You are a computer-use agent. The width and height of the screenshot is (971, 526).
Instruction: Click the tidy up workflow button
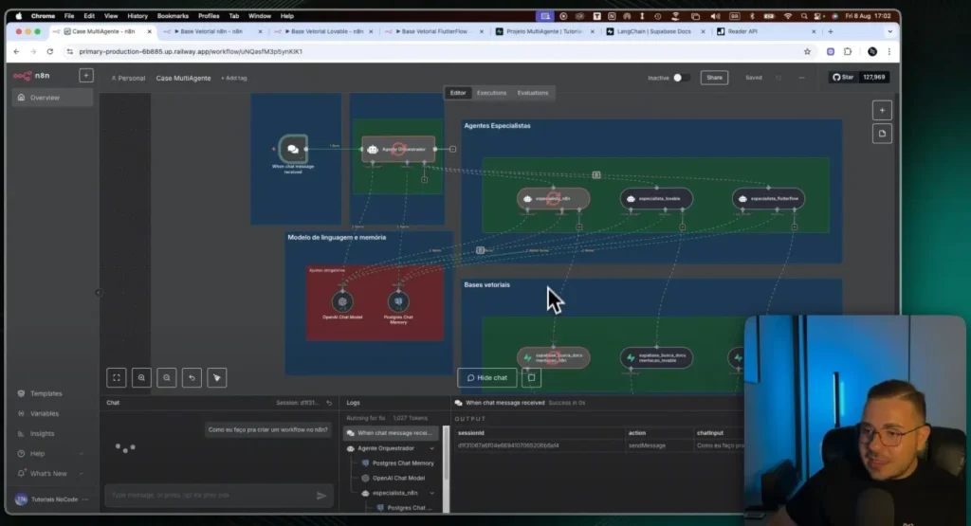coord(217,377)
